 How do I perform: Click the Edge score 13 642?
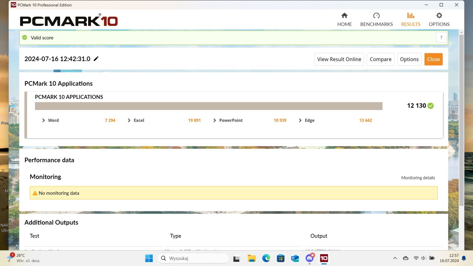(x=366, y=120)
